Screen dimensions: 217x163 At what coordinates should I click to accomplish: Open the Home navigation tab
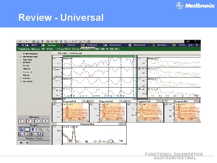[x=34, y=45]
